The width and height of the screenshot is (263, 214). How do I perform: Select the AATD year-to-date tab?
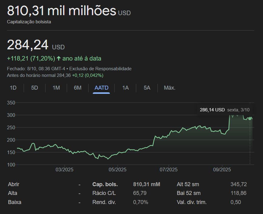pos(101,88)
